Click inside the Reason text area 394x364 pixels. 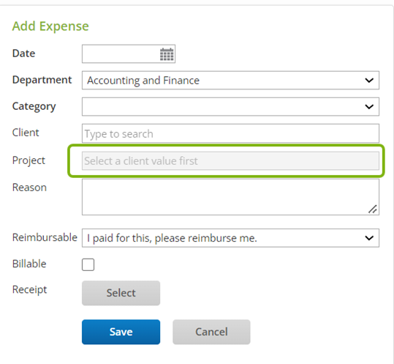pyautogui.click(x=230, y=197)
